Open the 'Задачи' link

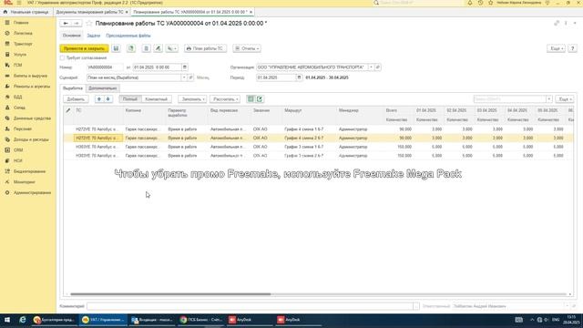pyautogui.click(x=94, y=36)
